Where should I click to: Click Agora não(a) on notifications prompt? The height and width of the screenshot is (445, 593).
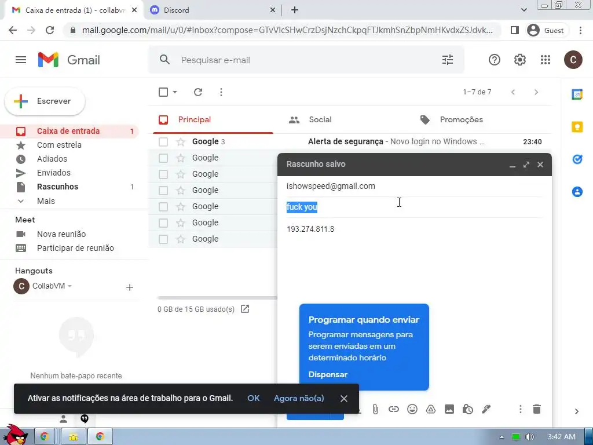[299, 398]
